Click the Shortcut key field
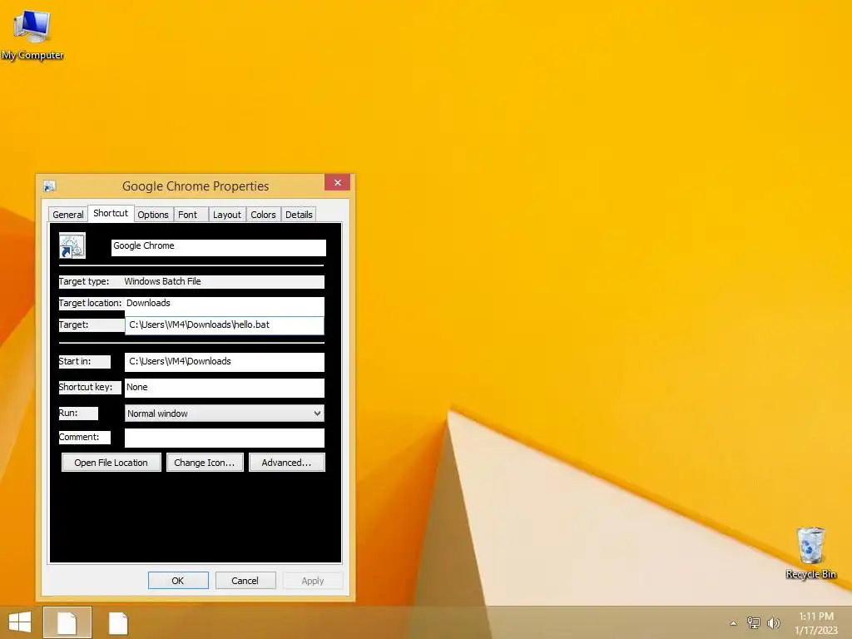 point(225,388)
